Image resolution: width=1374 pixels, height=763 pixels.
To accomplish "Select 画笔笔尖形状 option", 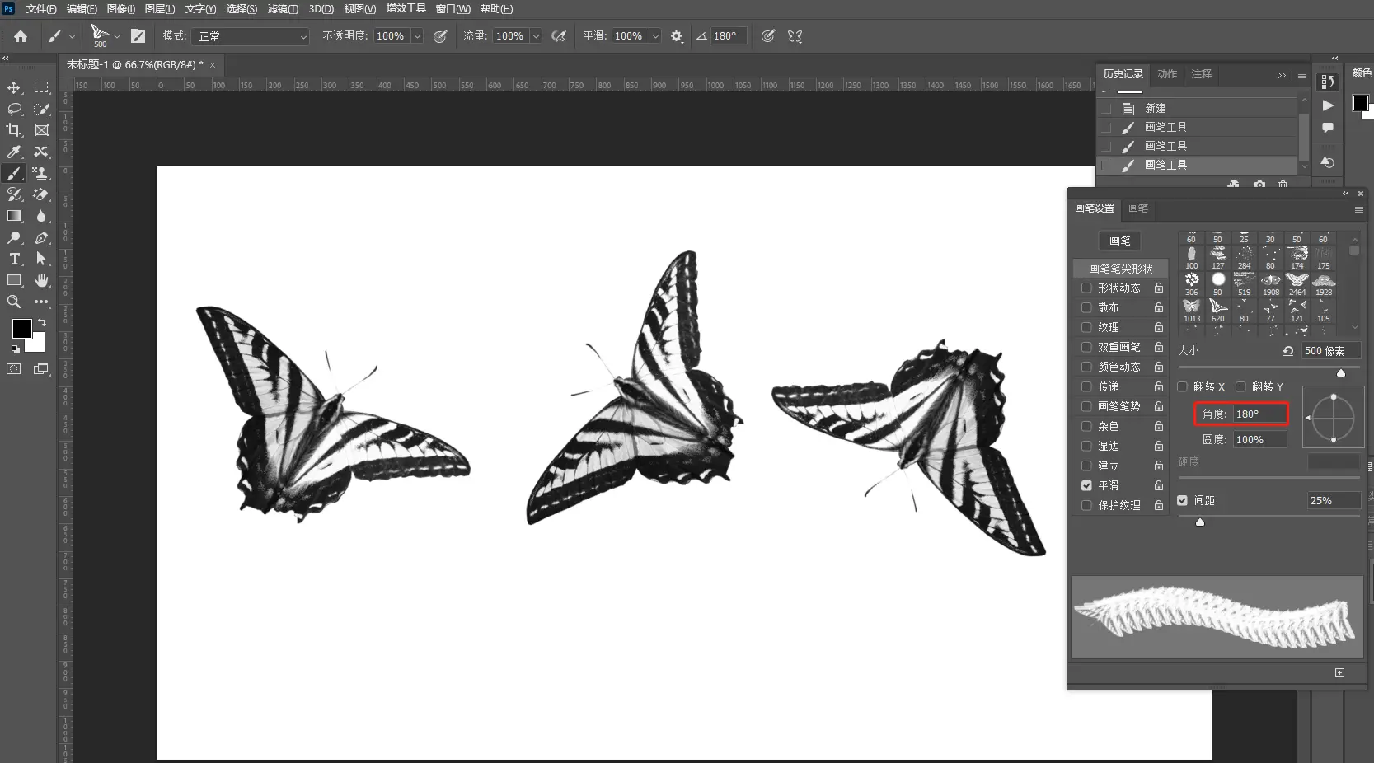I will 1120,269.
